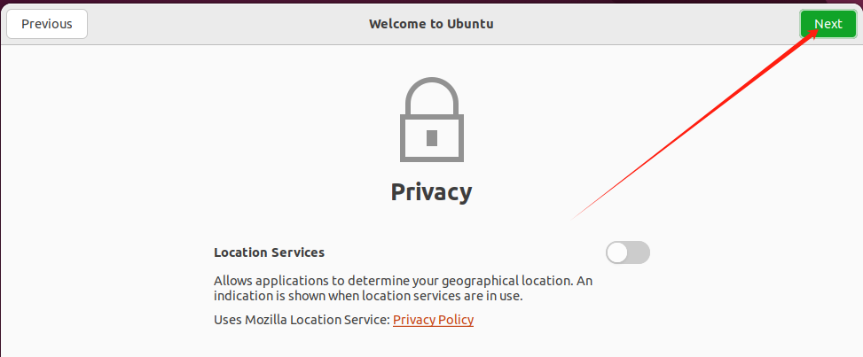Click the Welcome to Ubuntu title
The width and height of the screenshot is (863, 357).
tap(431, 24)
